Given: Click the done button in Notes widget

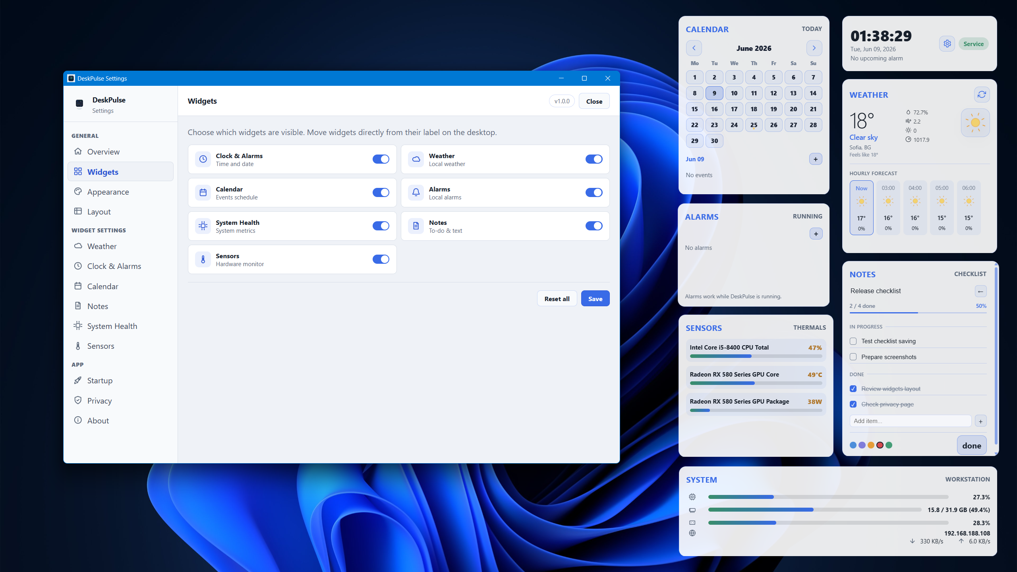Looking at the screenshot, I should coord(972,445).
